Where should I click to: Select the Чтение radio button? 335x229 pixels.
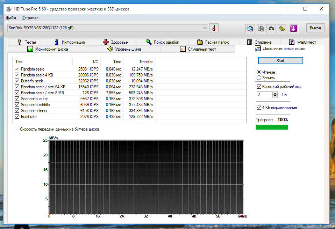point(259,72)
